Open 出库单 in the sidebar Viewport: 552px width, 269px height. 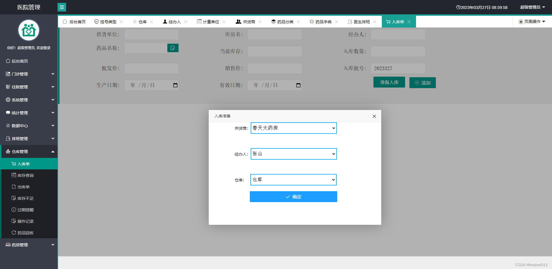click(x=29, y=187)
